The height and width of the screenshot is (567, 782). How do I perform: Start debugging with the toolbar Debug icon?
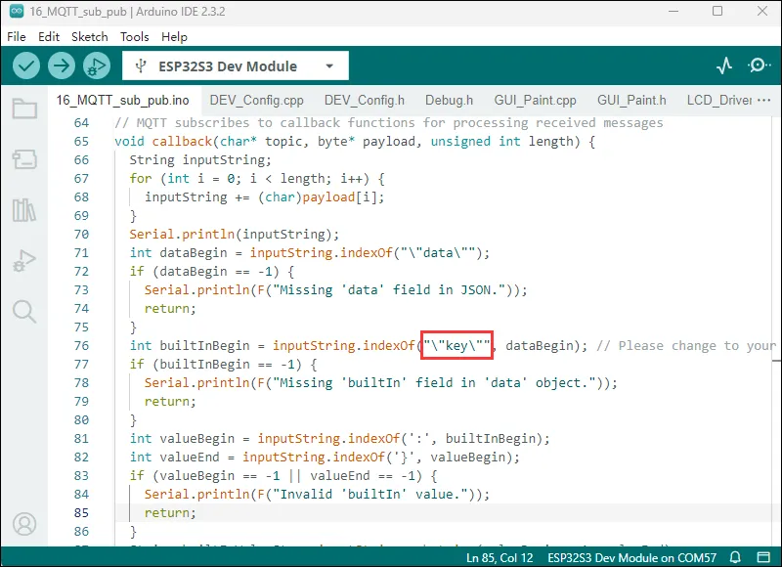[96, 65]
